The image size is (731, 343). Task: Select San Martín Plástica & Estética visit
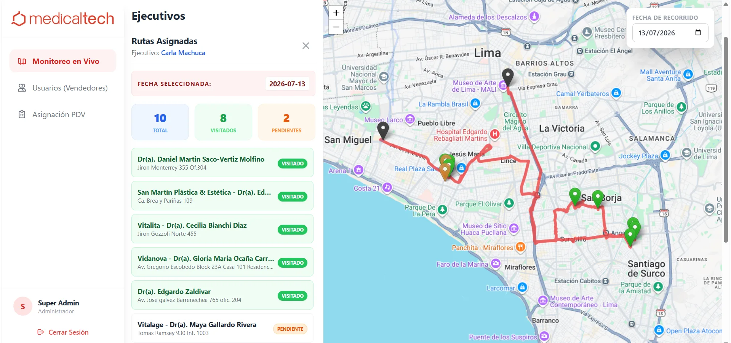pos(222,196)
